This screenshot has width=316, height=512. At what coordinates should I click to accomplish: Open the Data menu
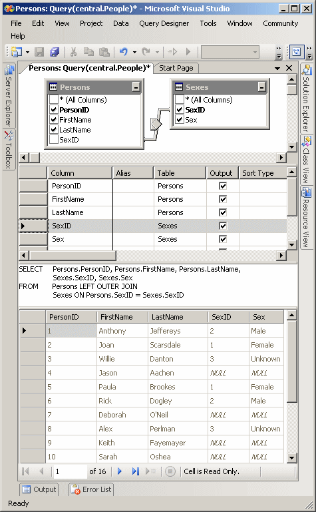pyautogui.click(x=120, y=23)
